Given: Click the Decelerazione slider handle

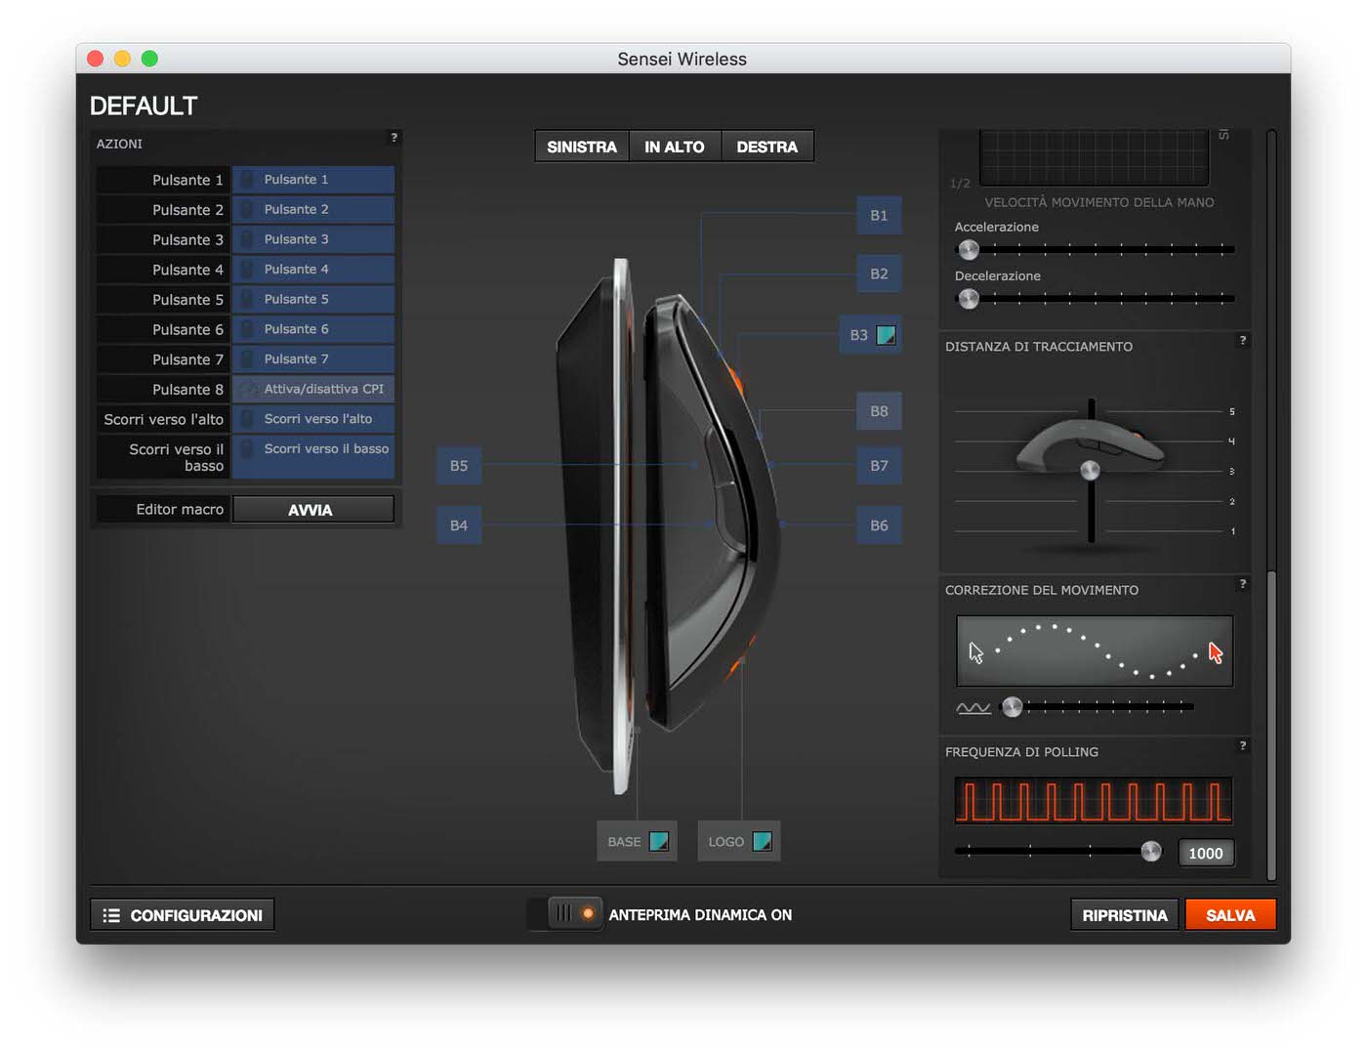Looking at the screenshot, I should tap(969, 299).
